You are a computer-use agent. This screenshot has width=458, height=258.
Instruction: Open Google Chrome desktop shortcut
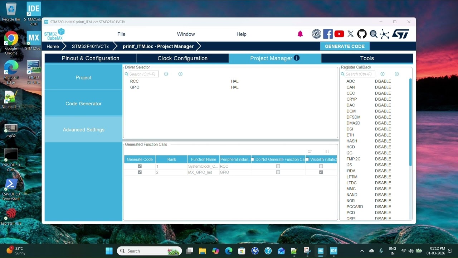click(11, 43)
